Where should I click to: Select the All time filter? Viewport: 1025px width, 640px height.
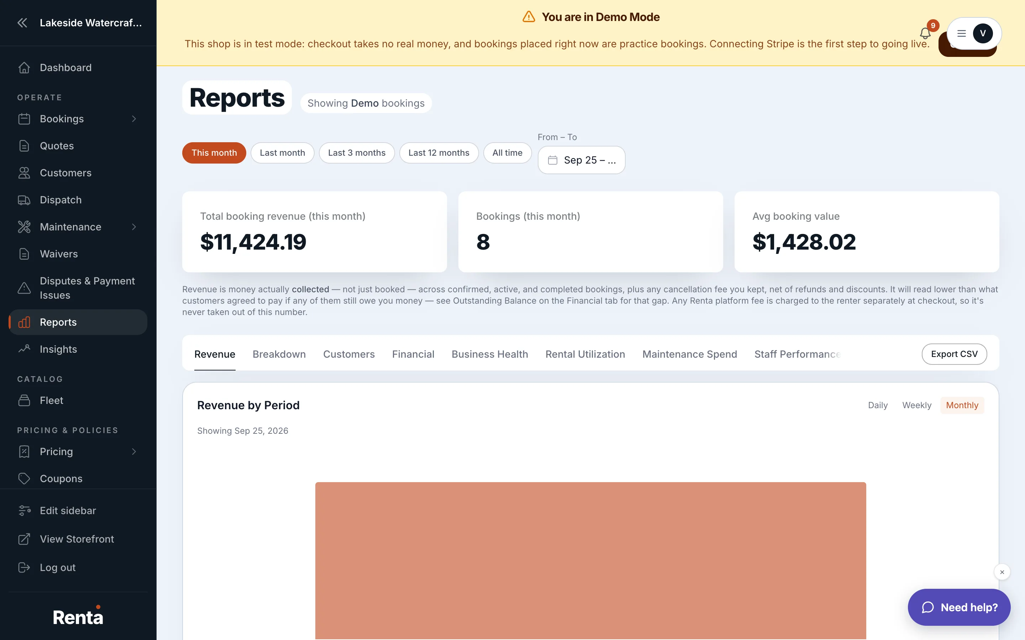tap(508, 153)
